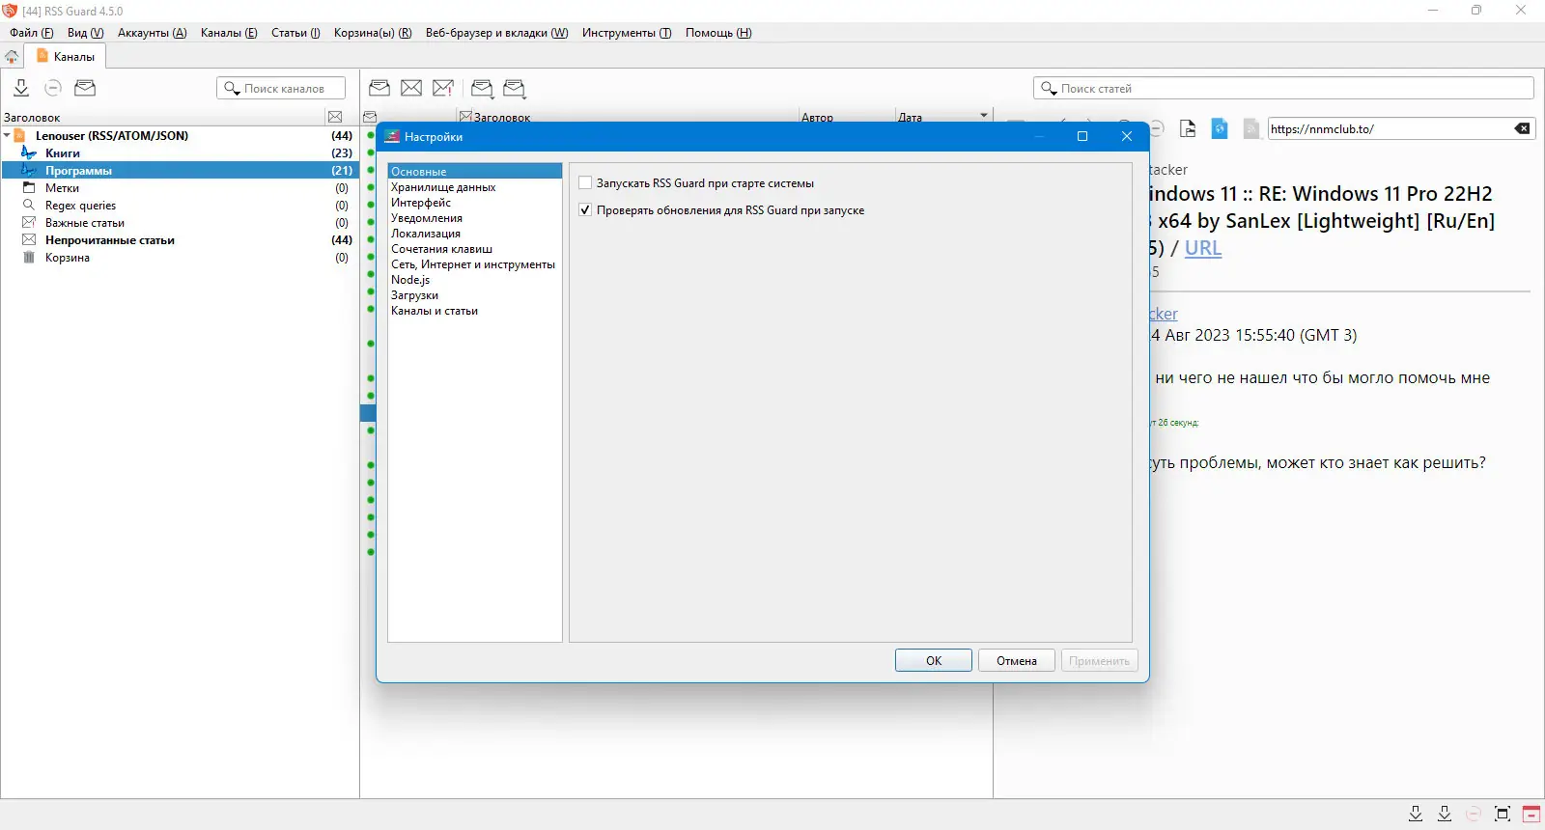Click the blue globe document icon
This screenshot has height=830, width=1545.
[1220, 128]
